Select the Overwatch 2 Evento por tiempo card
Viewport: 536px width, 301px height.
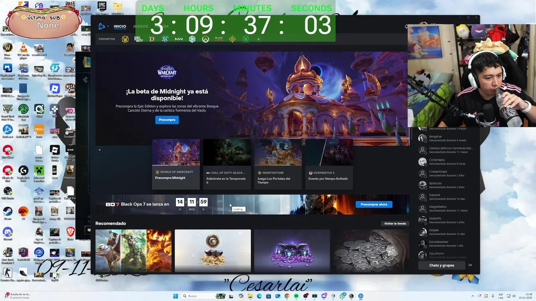(x=329, y=164)
